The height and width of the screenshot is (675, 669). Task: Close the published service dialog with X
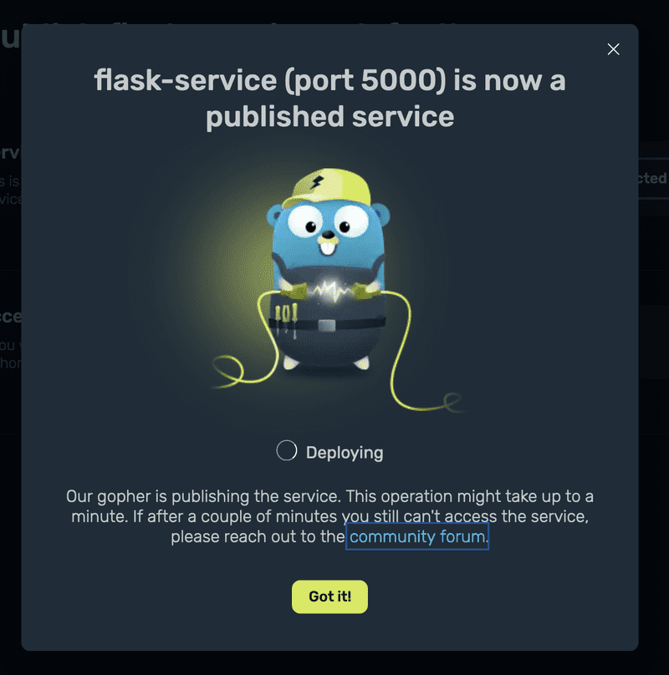(613, 49)
